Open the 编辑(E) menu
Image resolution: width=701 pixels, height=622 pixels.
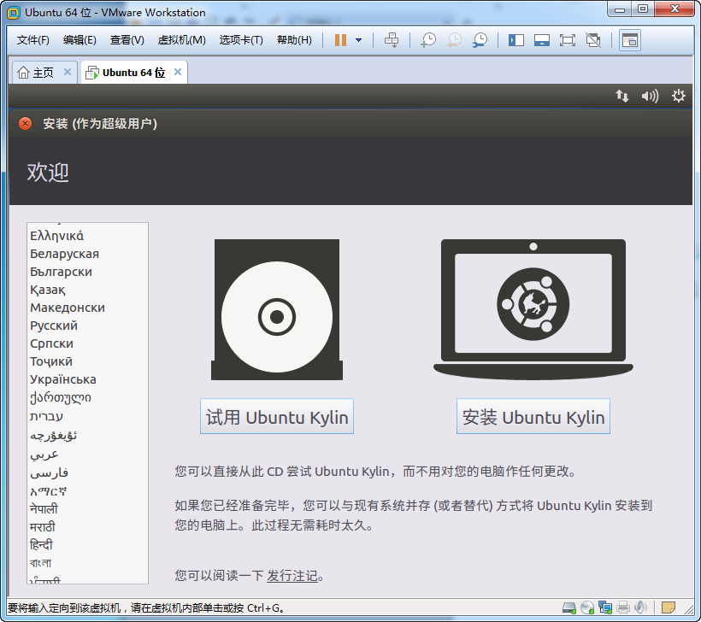tap(80, 40)
